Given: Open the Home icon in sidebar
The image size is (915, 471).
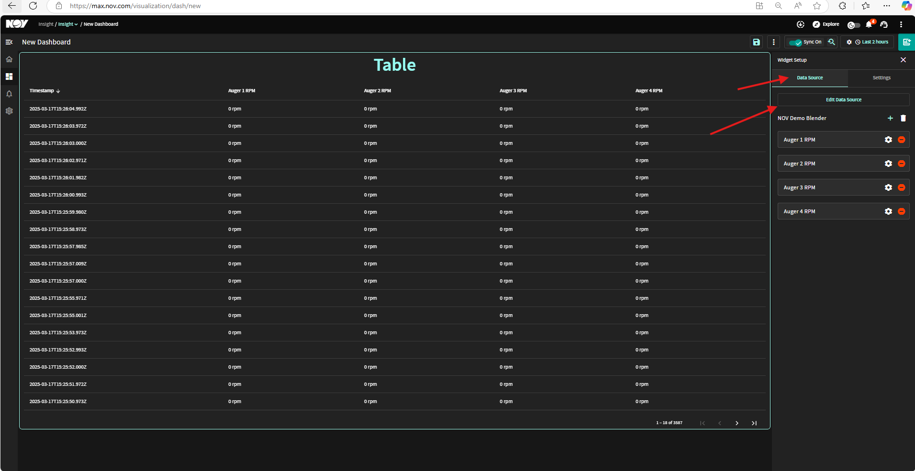Looking at the screenshot, I should pos(9,59).
